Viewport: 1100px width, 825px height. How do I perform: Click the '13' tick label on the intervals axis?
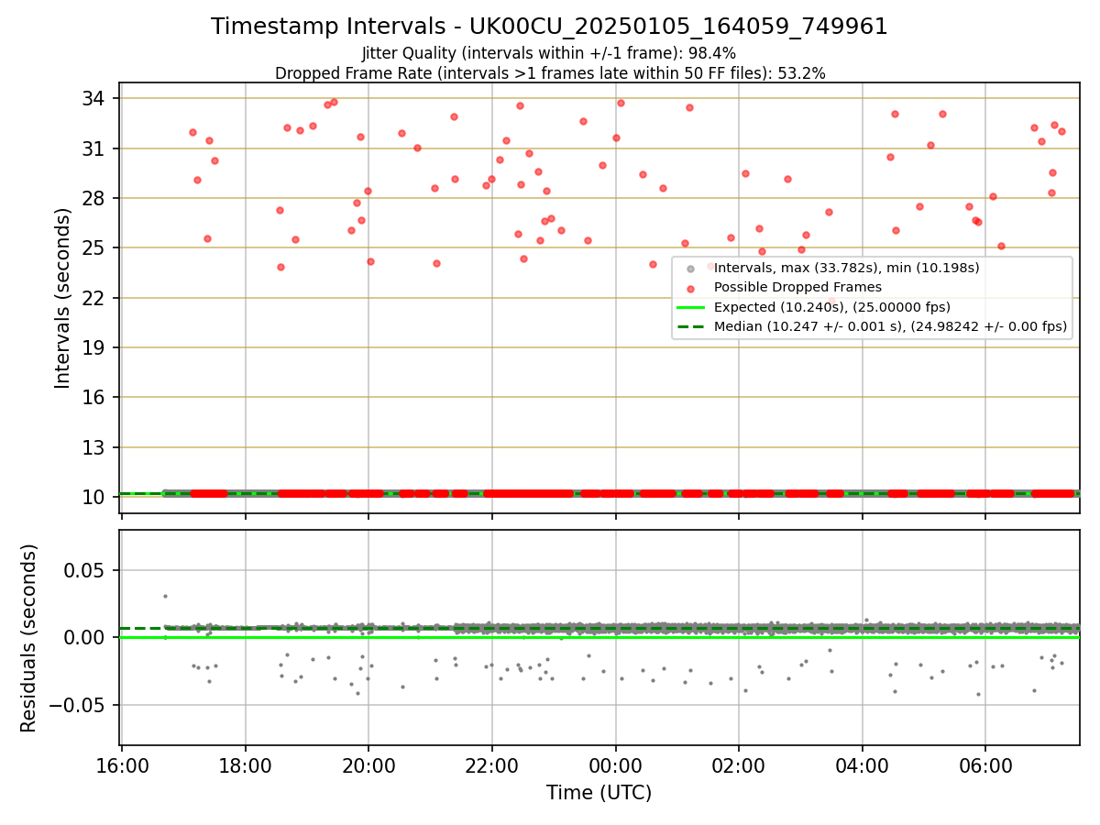(94, 447)
